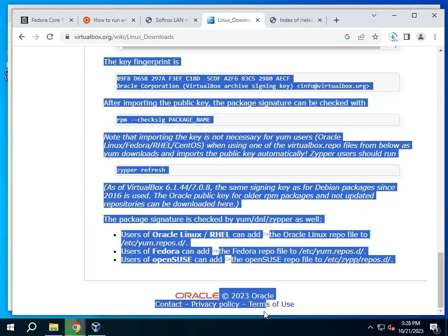Viewport: 448px width, 336px height.
Task: Reload the VirtualBox page
Action: click(x=50, y=37)
